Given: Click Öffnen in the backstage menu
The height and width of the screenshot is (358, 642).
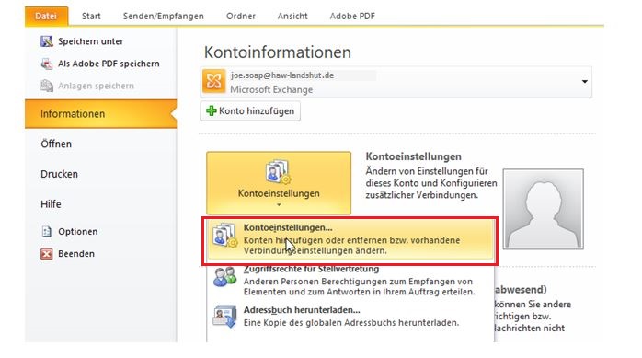Looking at the screenshot, I should coord(56,144).
